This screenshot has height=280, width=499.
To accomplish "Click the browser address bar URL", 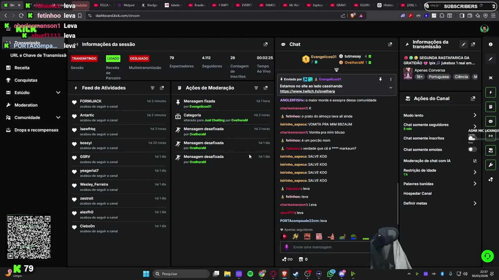I will 117,16.
